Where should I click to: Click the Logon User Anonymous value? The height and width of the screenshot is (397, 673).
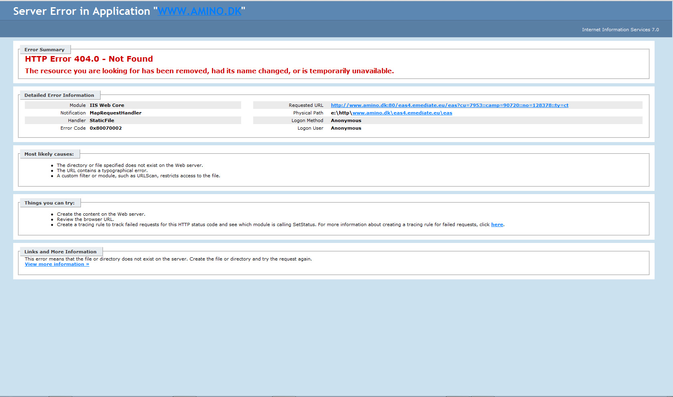(x=346, y=128)
